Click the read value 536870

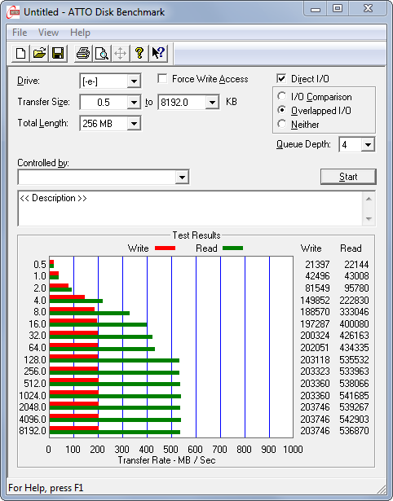tap(355, 431)
